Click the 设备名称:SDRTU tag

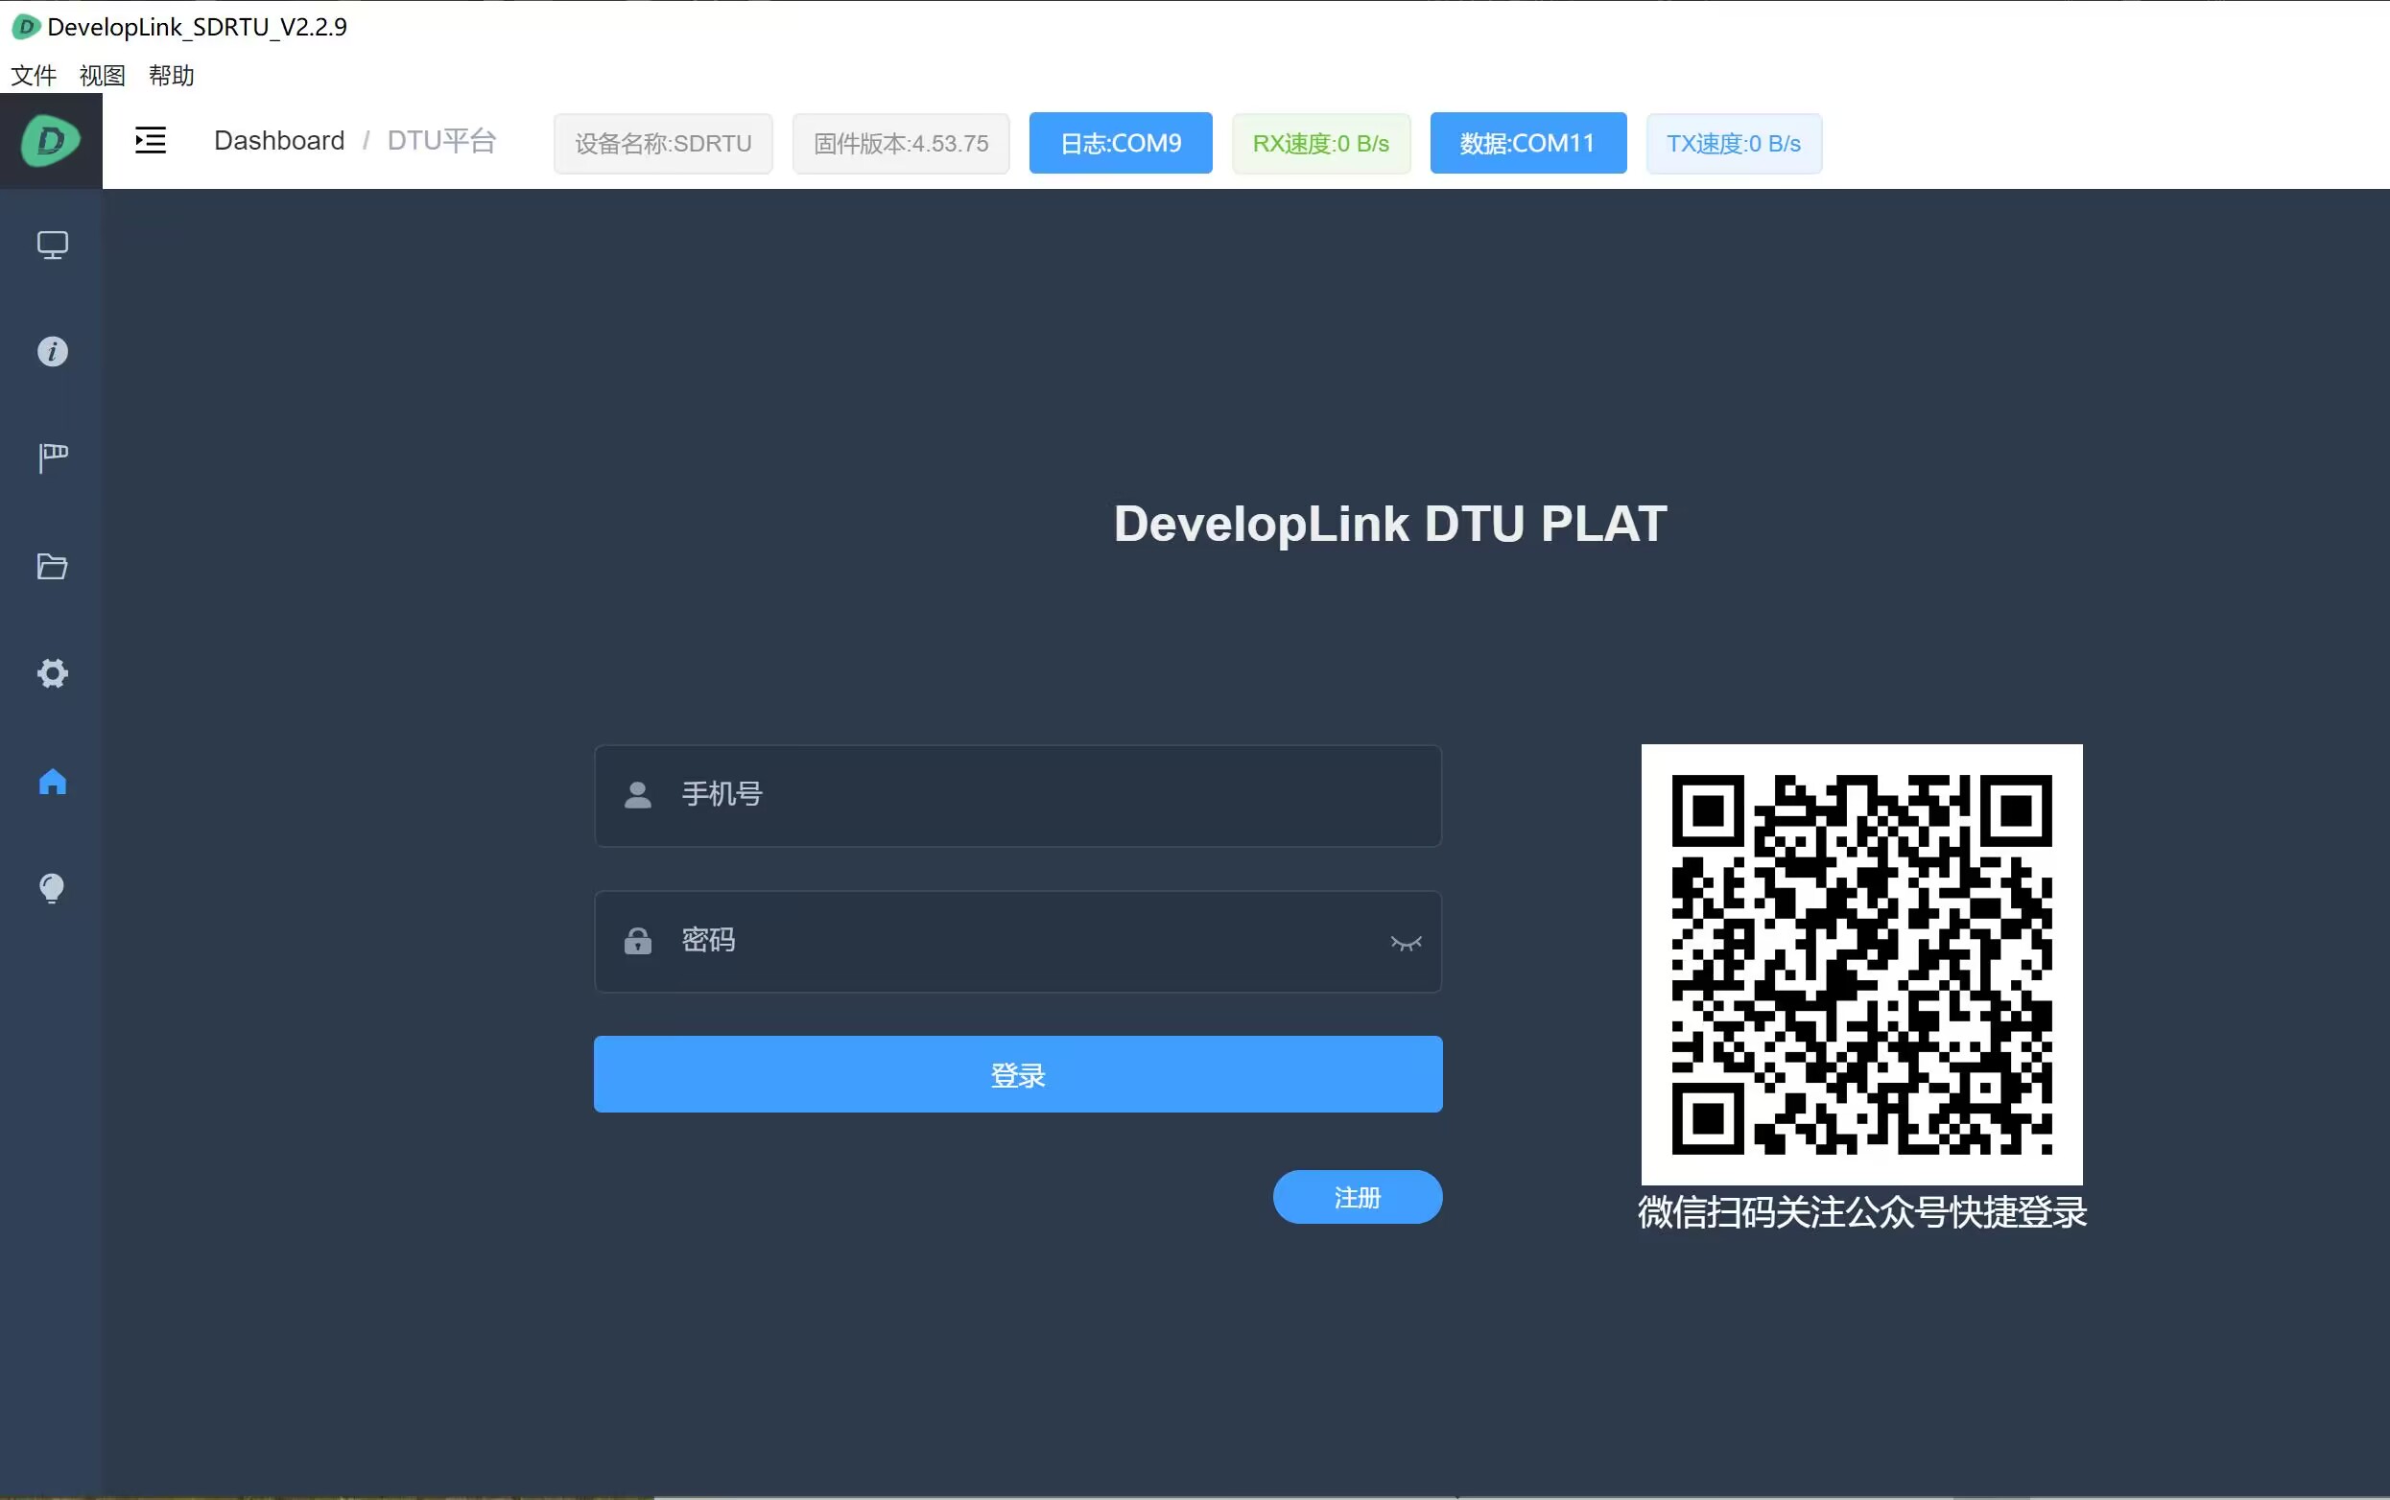(x=663, y=144)
